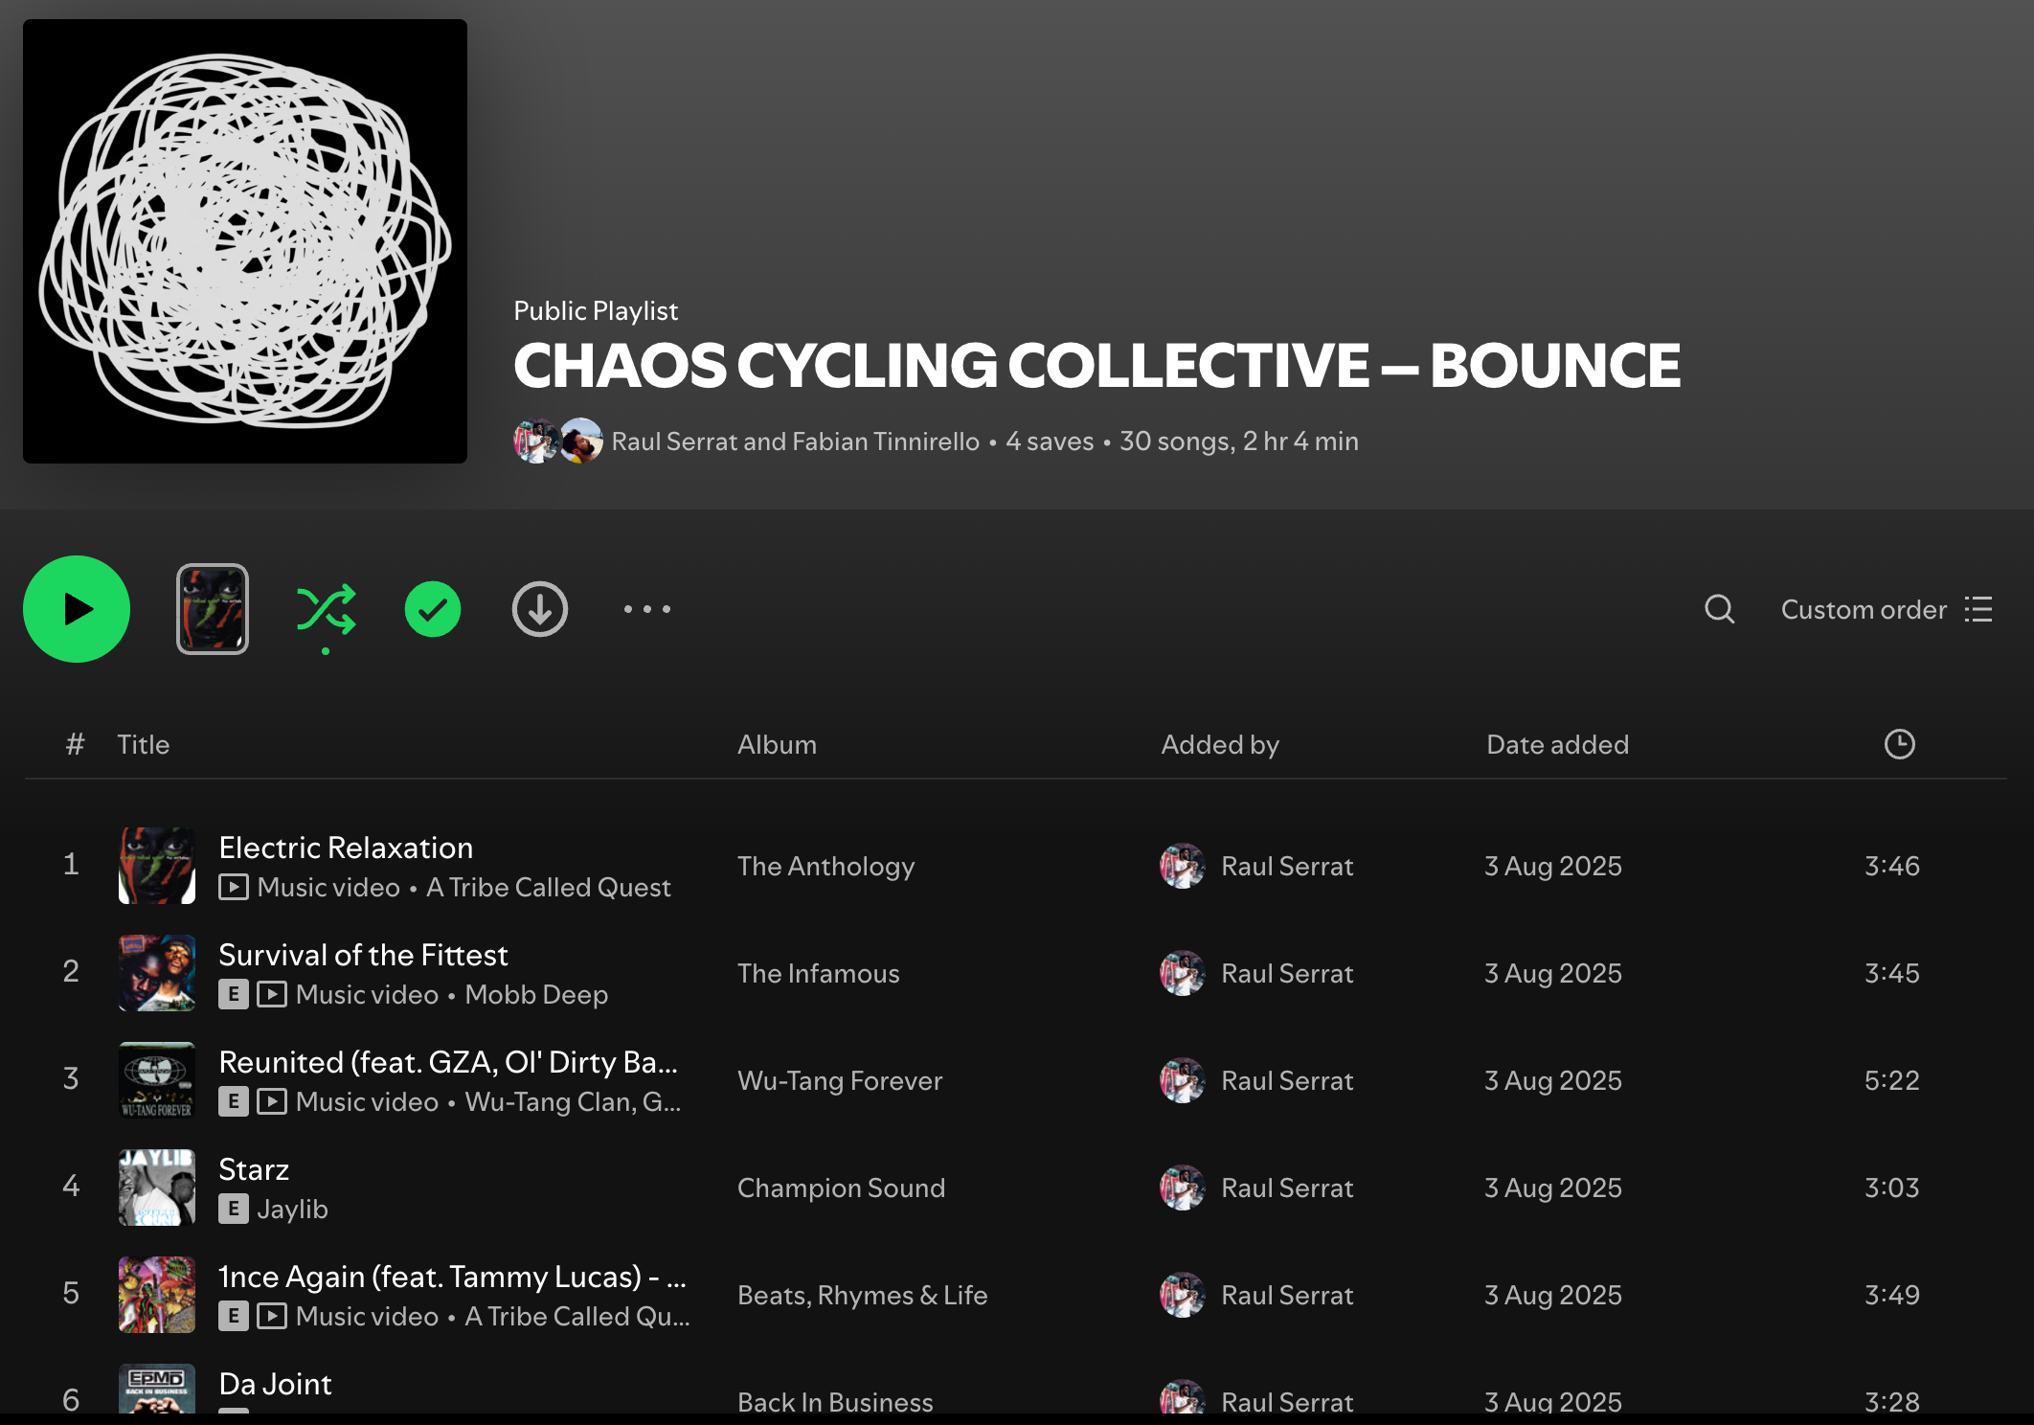
Task: Toggle shuffle playback off
Action: pos(327,609)
